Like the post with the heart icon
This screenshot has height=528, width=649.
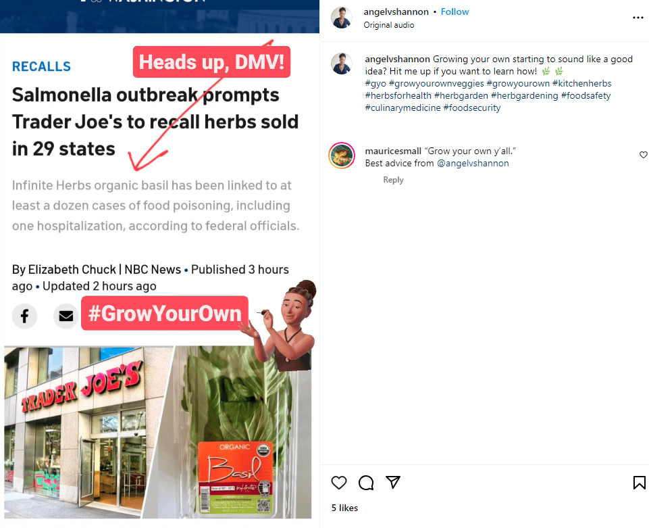[338, 483]
